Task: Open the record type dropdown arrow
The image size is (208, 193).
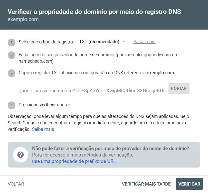Action: pyautogui.click(x=124, y=42)
